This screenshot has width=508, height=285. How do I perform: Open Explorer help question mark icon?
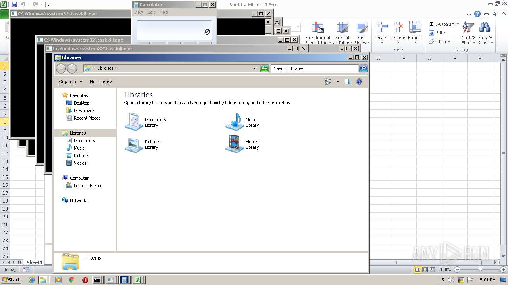[x=359, y=82]
